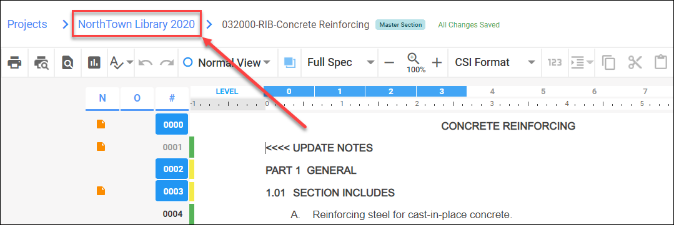Click the yellow status bar beside 0002
674x225 pixels.
192,170
